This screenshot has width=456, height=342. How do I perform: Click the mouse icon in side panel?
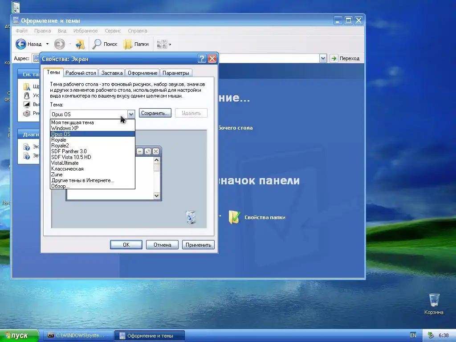tap(27, 95)
